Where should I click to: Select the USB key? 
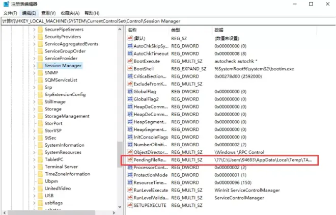click(x=49, y=196)
